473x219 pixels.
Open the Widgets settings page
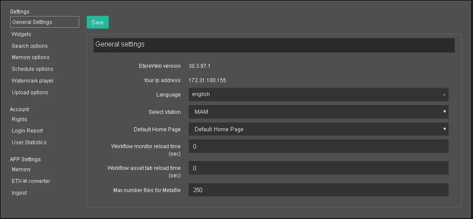coord(21,34)
